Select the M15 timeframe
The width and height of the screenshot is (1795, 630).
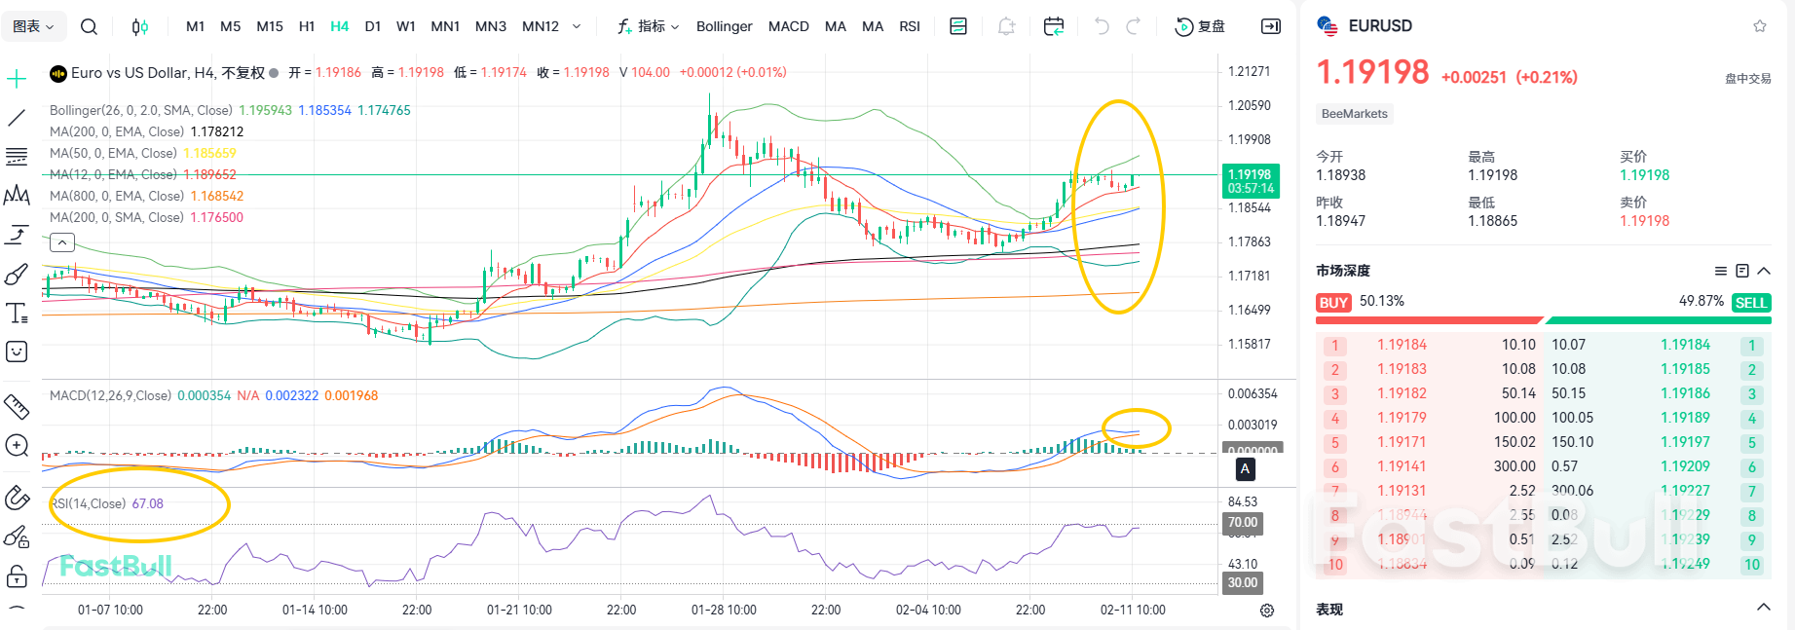[x=269, y=26]
